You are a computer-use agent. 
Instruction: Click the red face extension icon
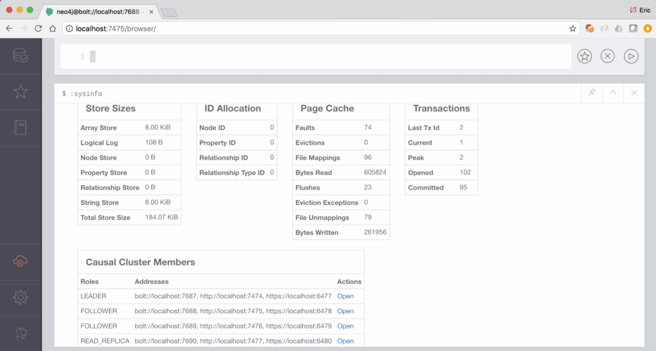point(589,28)
